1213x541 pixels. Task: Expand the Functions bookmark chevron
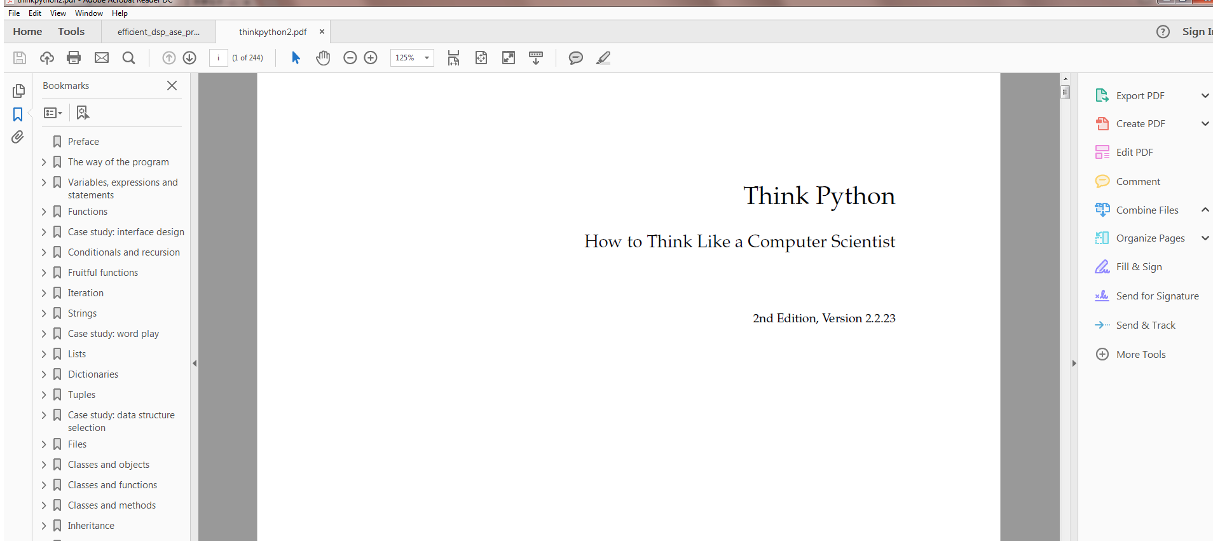click(44, 212)
